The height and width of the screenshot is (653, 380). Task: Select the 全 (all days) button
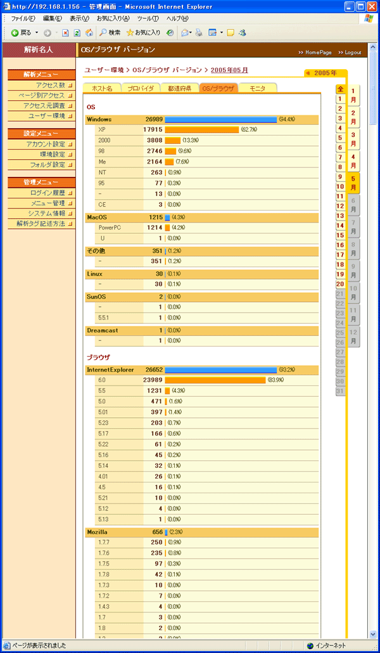340,89
